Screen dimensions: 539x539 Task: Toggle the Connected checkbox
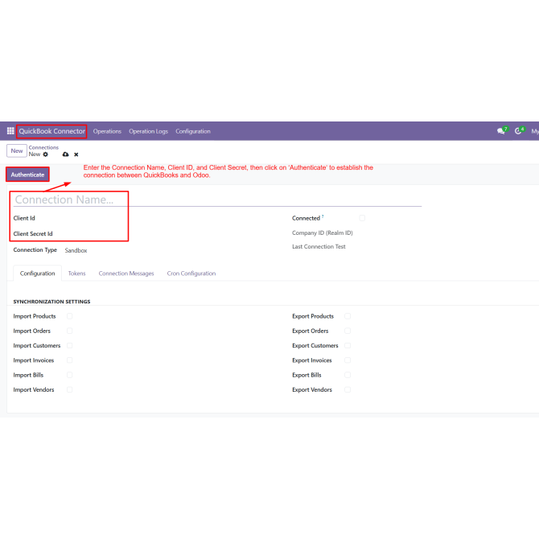coord(362,218)
